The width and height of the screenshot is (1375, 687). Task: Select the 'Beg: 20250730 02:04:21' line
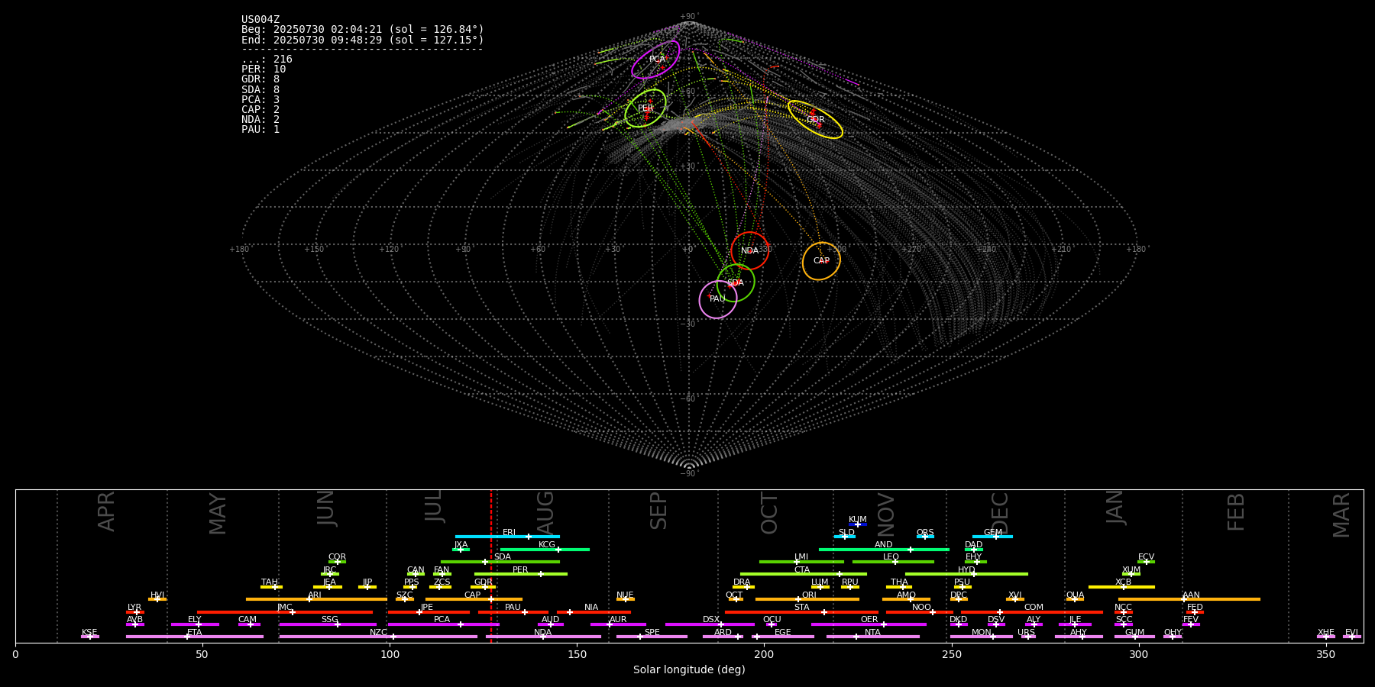[x=363, y=30]
